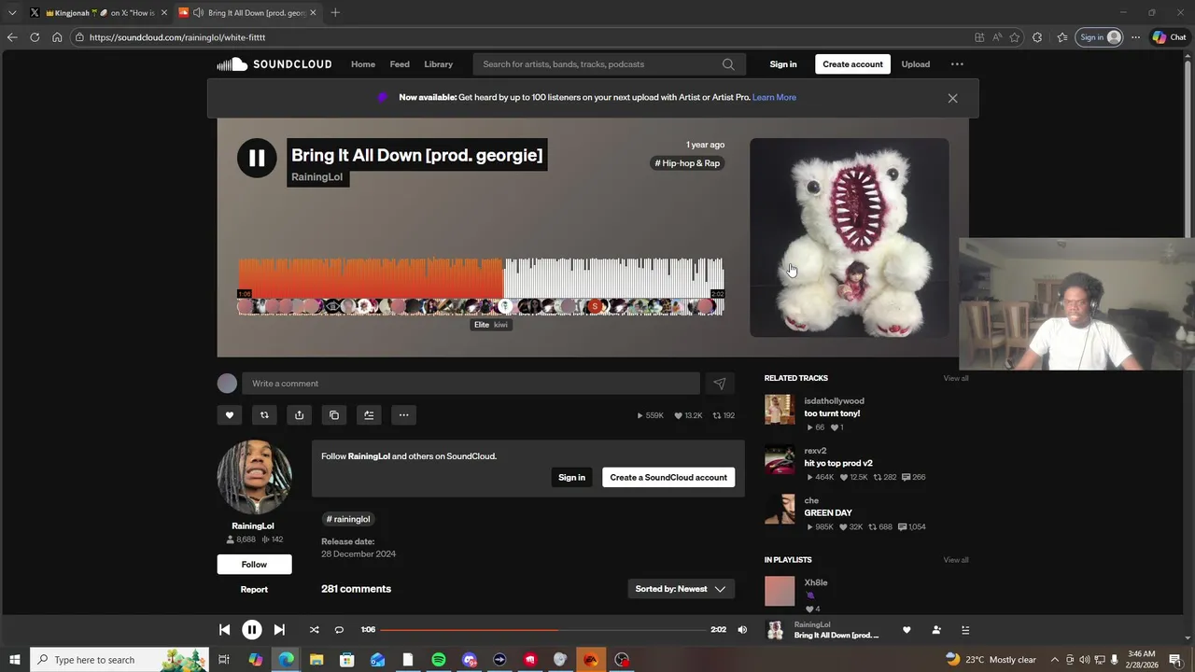
Task: Open the share icon under the waveform
Action: (x=299, y=415)
